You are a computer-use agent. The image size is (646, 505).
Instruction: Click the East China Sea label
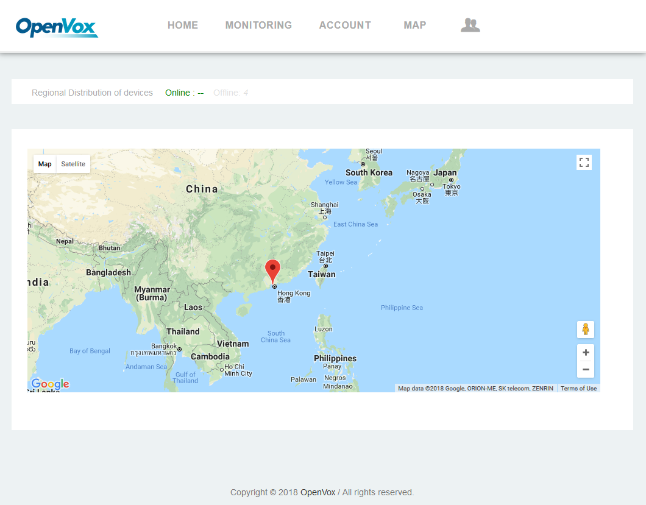355,224
